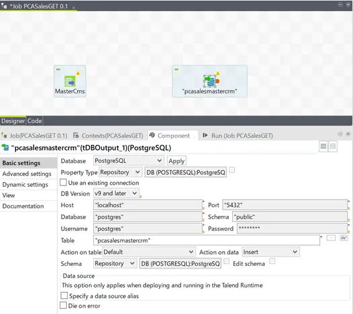Click the warning icon on MasterCms component
The height and width of the screenshot is (314, 353).
[x=78, y=73]
